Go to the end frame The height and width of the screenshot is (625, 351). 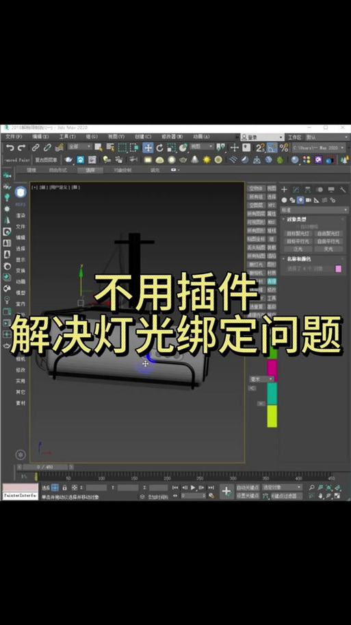tap(211, 487)
